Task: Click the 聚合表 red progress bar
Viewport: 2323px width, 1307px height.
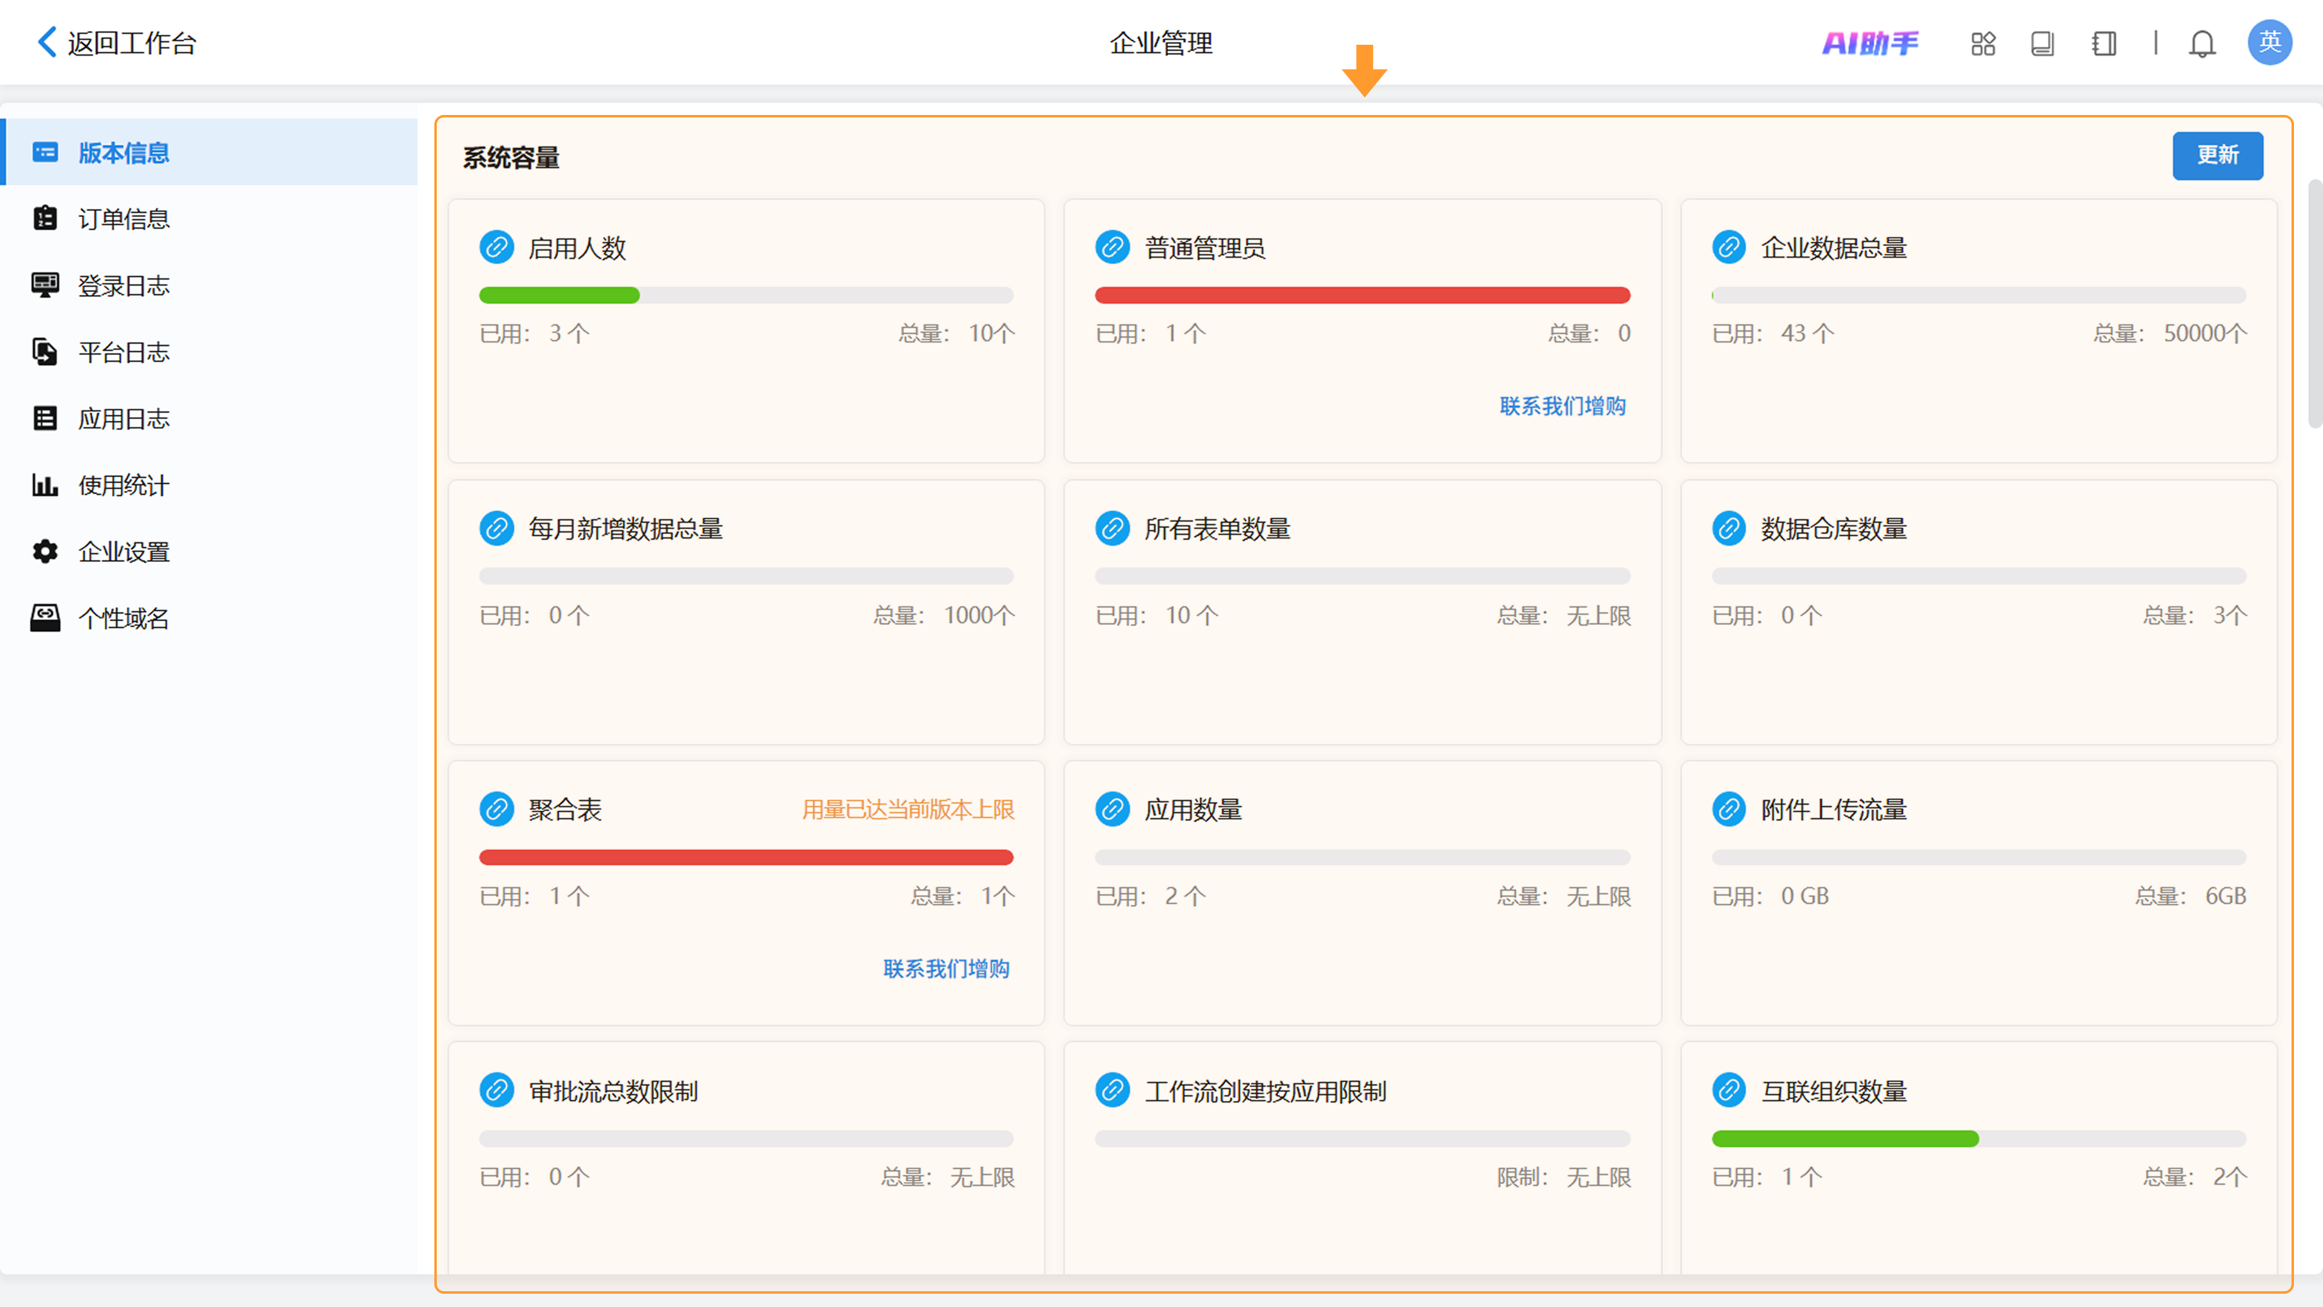Action: 746,857
